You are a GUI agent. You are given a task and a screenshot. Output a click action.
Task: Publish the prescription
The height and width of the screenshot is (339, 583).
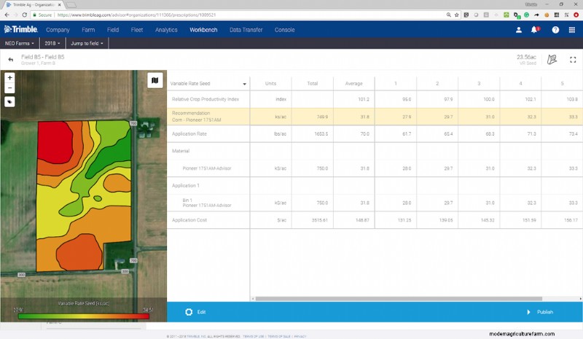[539, 311]
